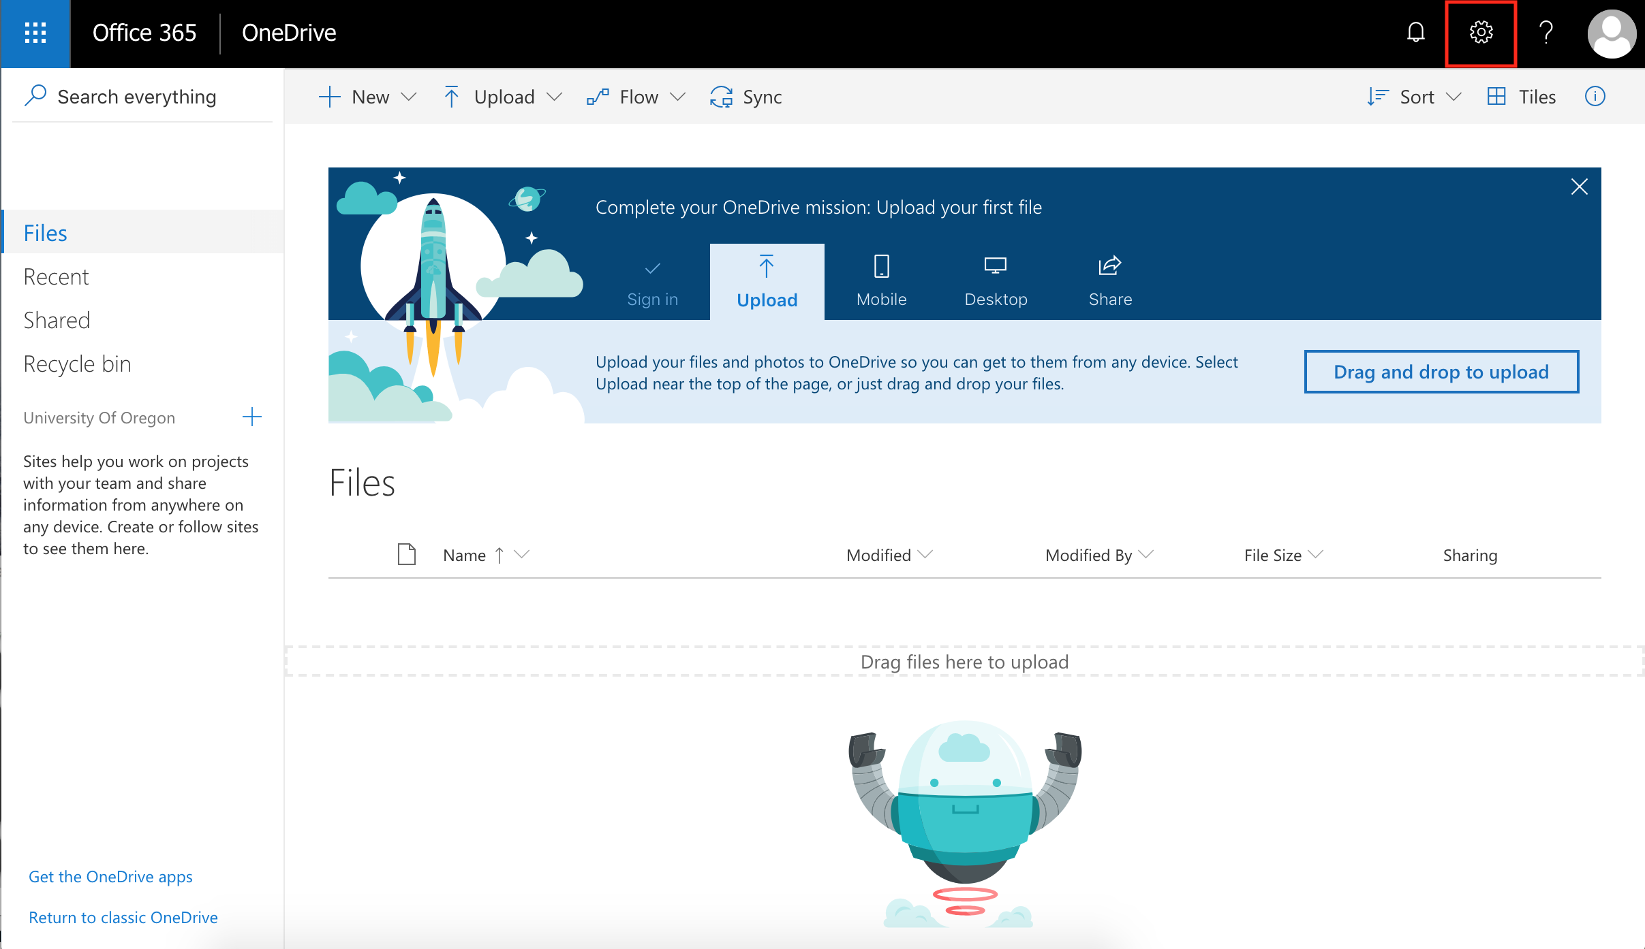Open the account profile avatar
The image size is (1645, 949).
[1612, 33]
